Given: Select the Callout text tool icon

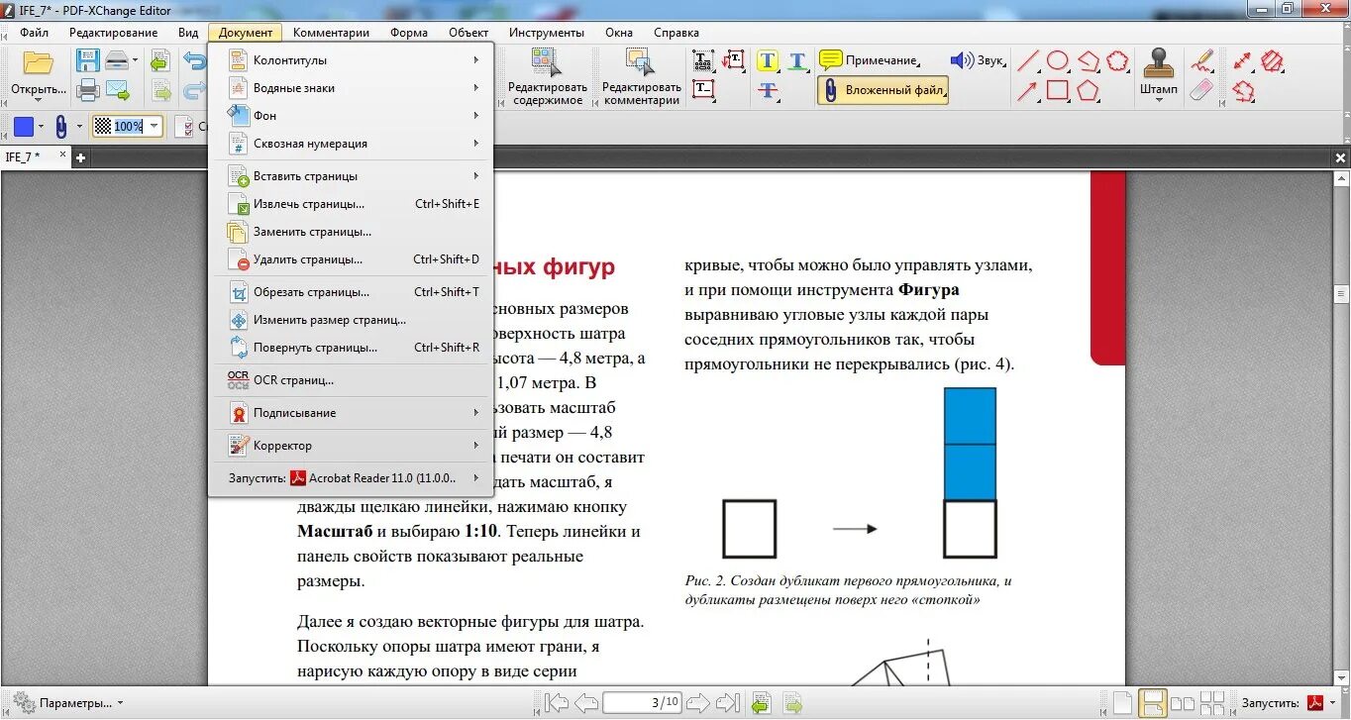Looking at the screenshot, I should coord(733,60).
